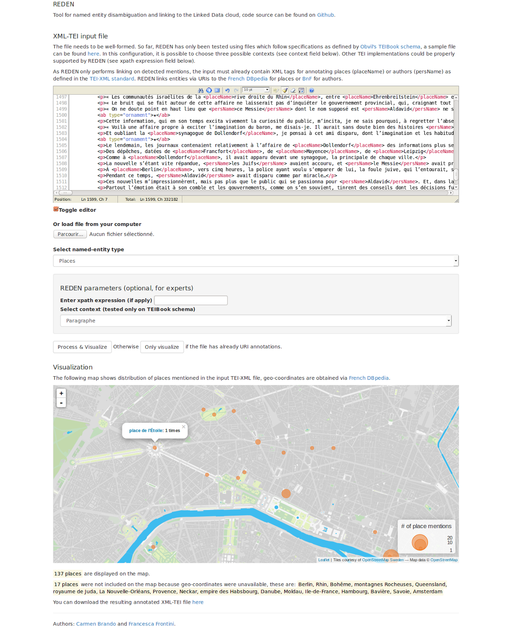Focus the xpath expression input field
Image resolution: width=512 pixels, height=631 pixels.
[x=191, y=301]
